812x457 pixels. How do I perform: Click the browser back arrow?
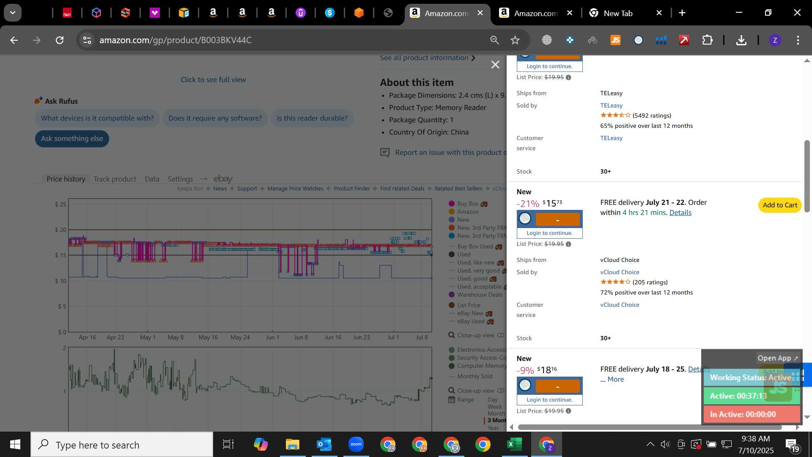14,40
